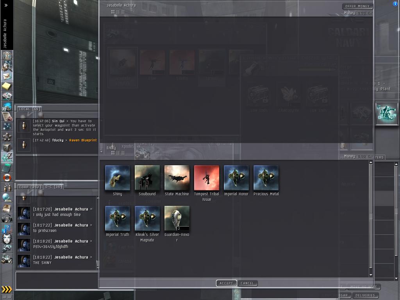Open the Science & Industry document icon
The height and width of the screenshot is (300, 400).
tap(7, 116)
